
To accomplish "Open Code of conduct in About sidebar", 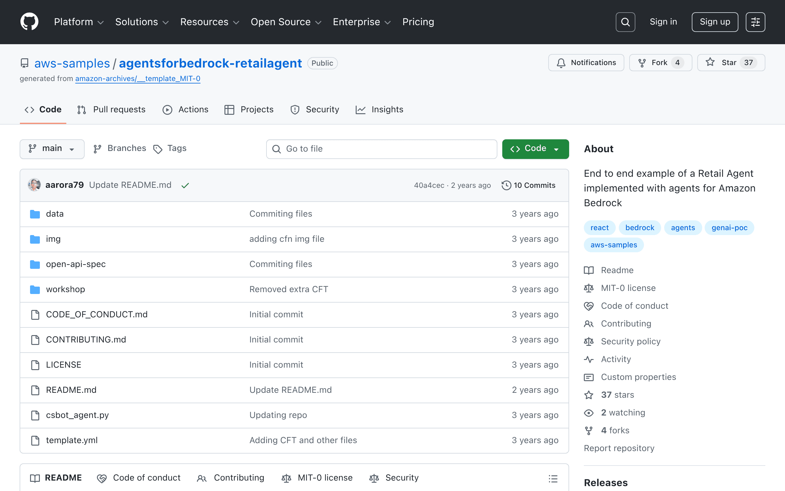I will tap(626, 306).
